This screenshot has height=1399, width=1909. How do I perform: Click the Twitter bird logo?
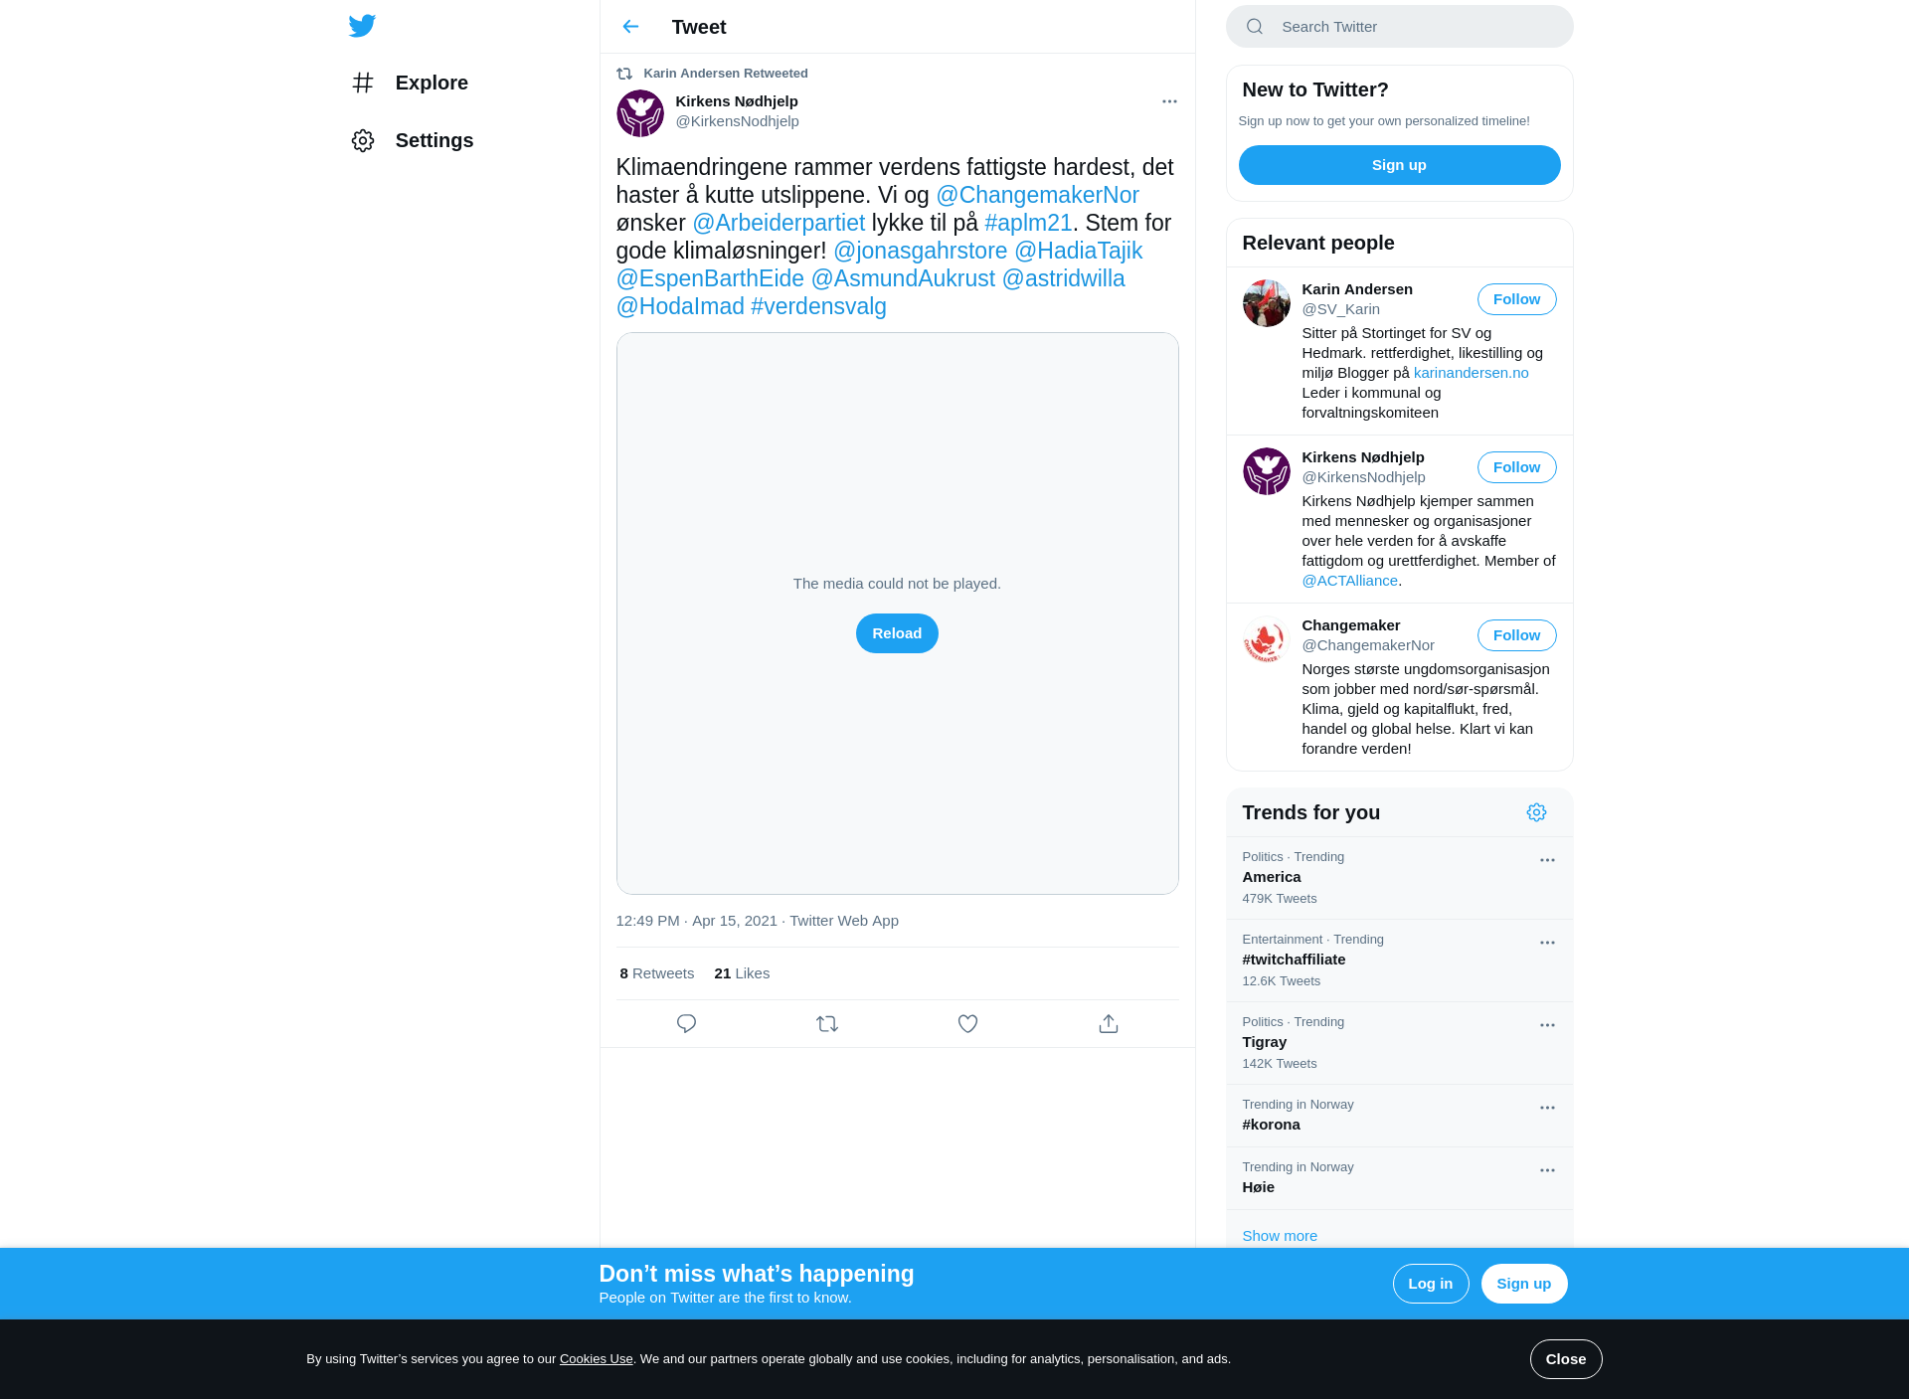(x=362, y=26)
